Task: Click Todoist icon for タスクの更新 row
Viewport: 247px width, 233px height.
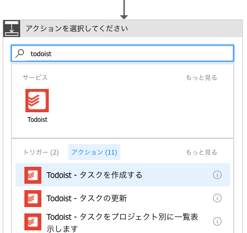Action: click(33, 199)
